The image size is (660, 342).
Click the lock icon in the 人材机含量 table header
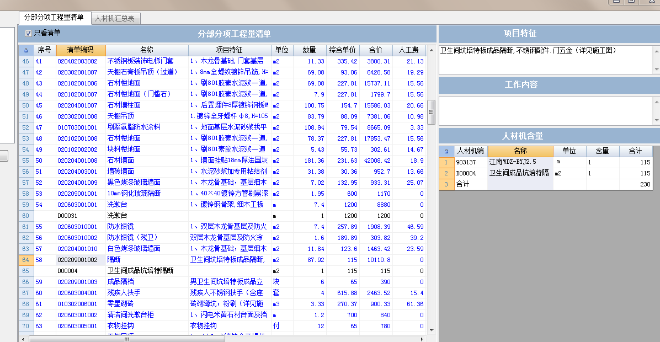point(446,151)
